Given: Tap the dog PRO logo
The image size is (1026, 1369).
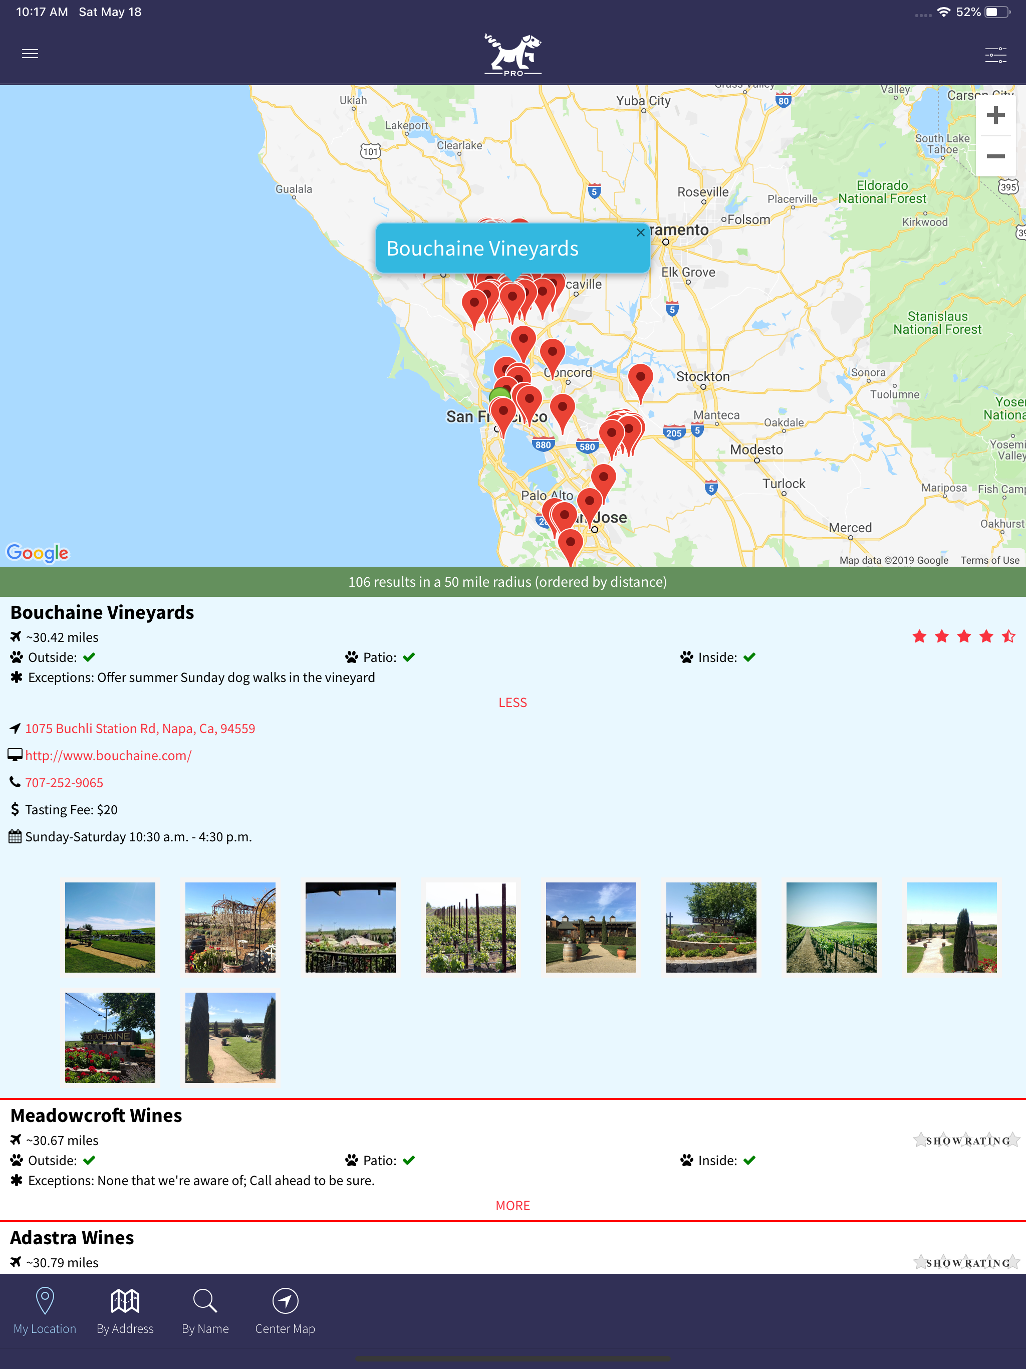Looking at the screenshot, I should tap(512, 55).
